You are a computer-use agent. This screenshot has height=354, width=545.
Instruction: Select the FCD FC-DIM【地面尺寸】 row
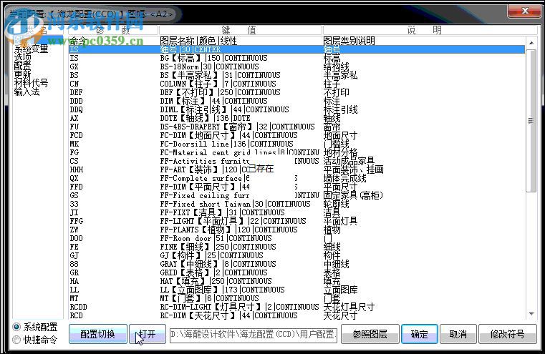(296, 135)
